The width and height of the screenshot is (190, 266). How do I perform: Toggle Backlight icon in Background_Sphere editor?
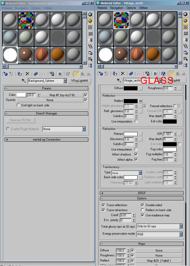tap(90, 21)
